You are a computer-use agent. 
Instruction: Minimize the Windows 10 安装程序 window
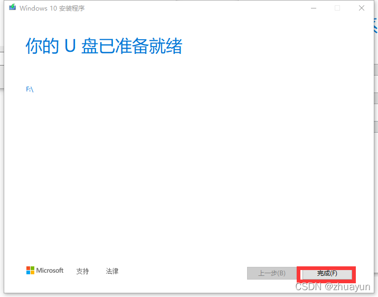pyautogui.click(x=314, y=8)
